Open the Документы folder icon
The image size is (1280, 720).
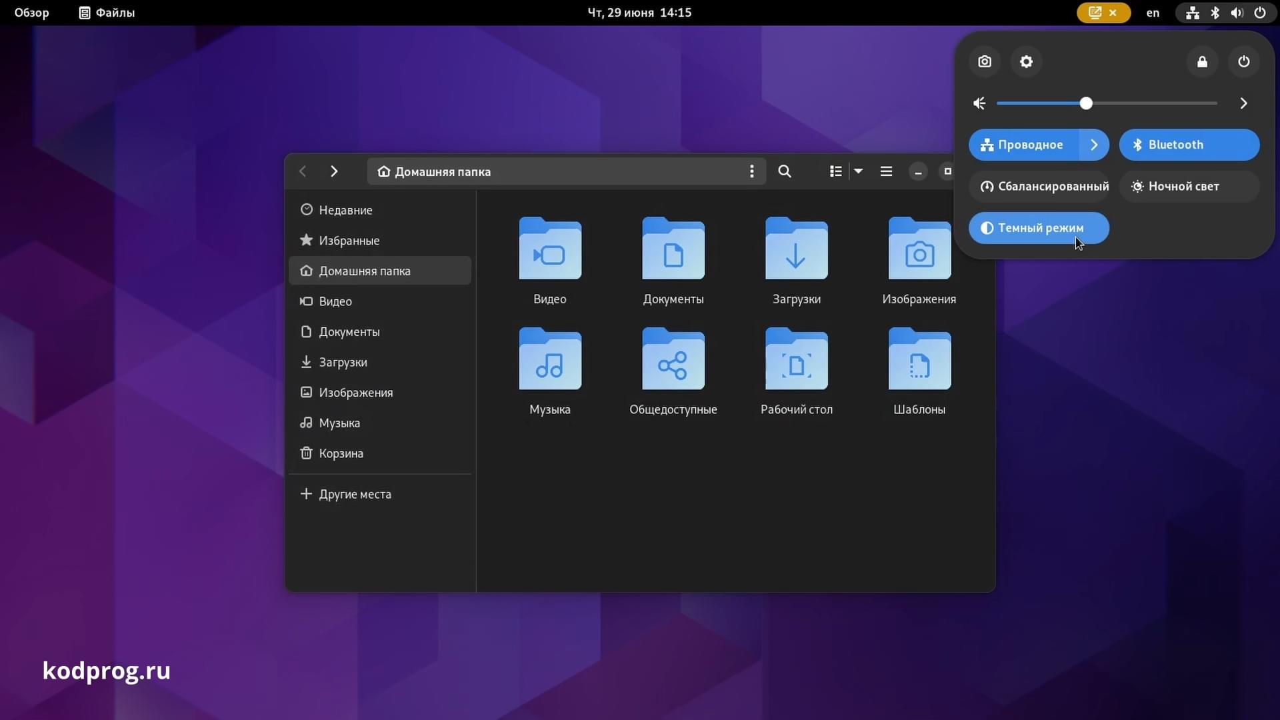click(x=673, y=248)
